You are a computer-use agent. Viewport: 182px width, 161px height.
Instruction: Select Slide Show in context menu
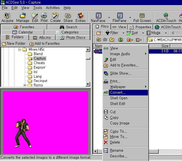click(x=126, y=73)
